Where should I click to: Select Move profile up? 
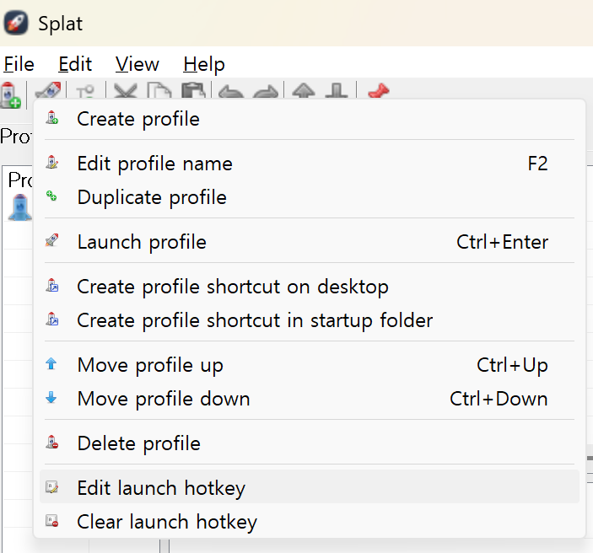tap(310, 365)
